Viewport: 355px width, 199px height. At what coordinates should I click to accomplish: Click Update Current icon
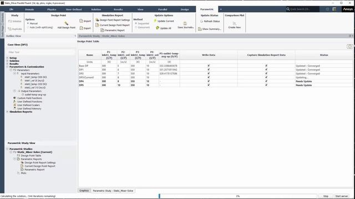pyautogui.click(x=155, y=21)
